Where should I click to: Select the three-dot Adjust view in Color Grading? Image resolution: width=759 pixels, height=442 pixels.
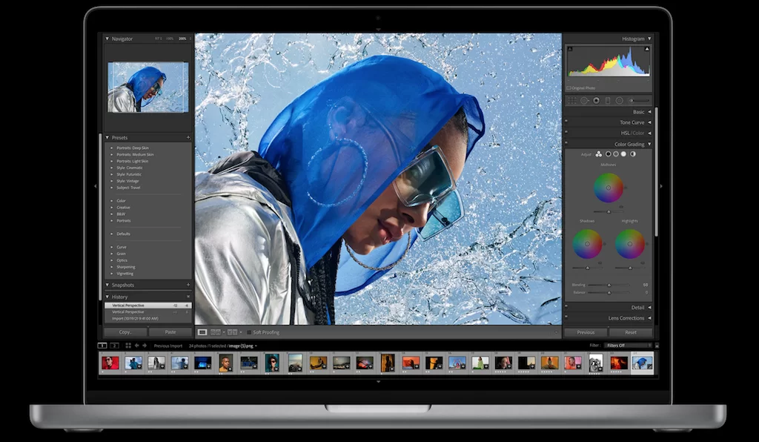599,154
